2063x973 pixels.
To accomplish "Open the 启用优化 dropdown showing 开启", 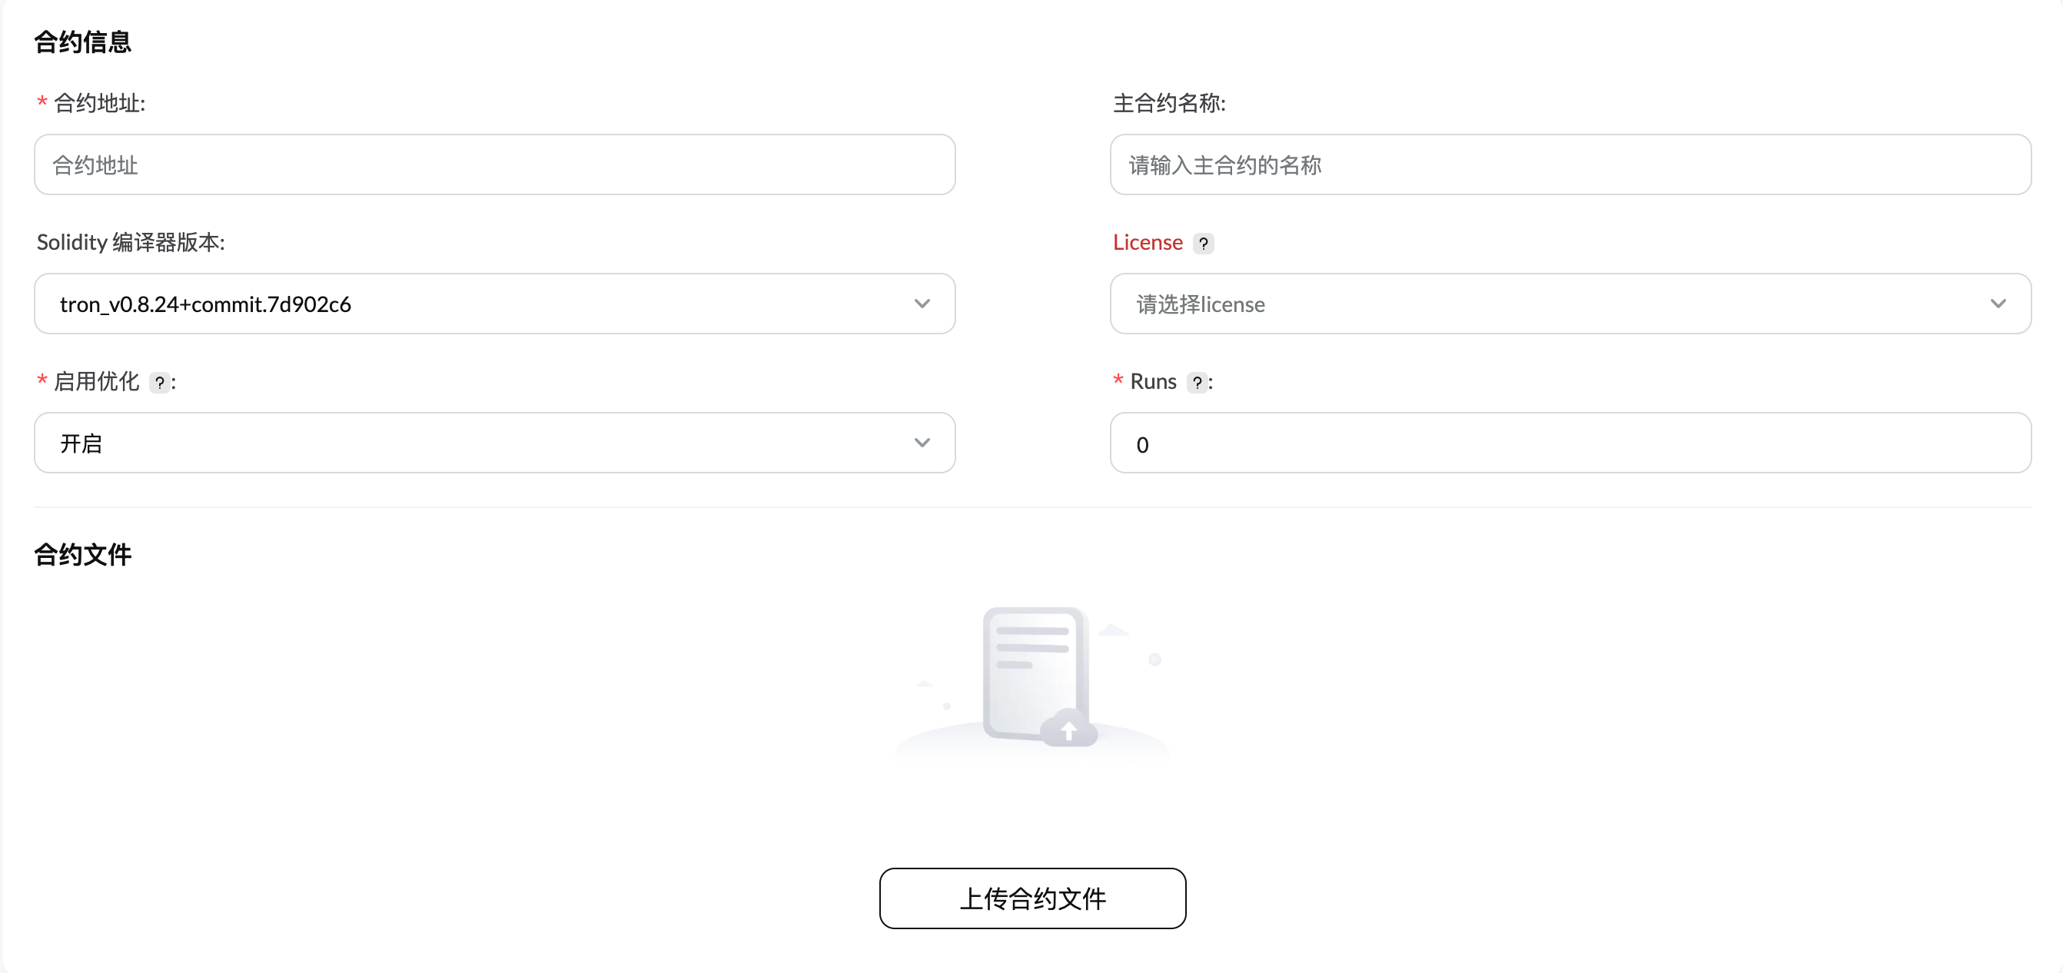I will point(494,443).
